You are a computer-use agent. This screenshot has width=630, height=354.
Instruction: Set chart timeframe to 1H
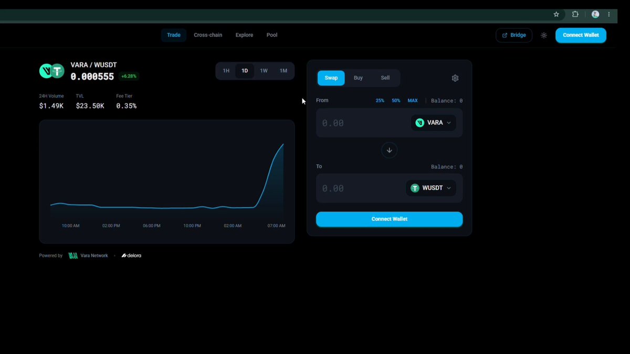tap(226, 71)
